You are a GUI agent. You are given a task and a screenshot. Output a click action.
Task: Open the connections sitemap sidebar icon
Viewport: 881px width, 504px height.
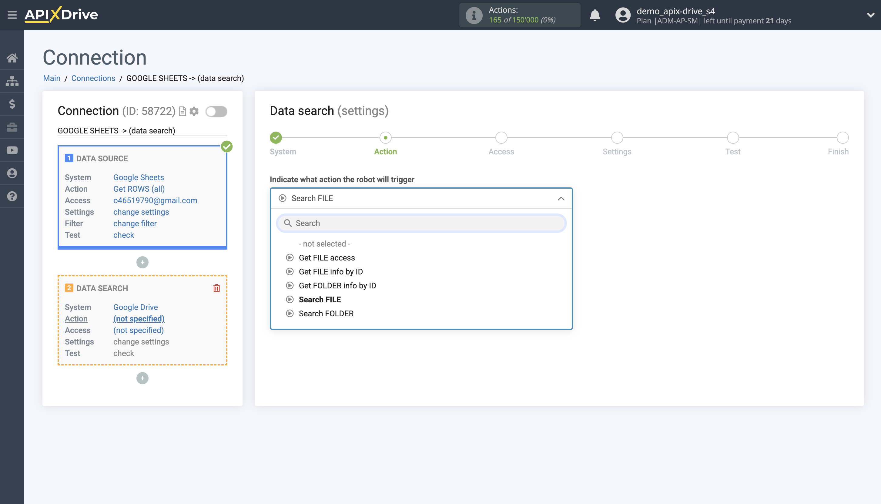(x=12, y=81)
